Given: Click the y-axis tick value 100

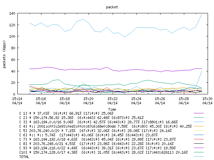Looking at the screenshot, I should (12, 36).
